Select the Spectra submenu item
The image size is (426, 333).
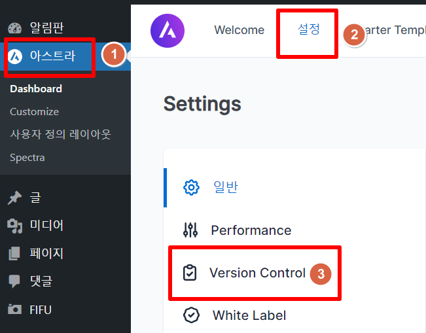(x=27, y=158)
